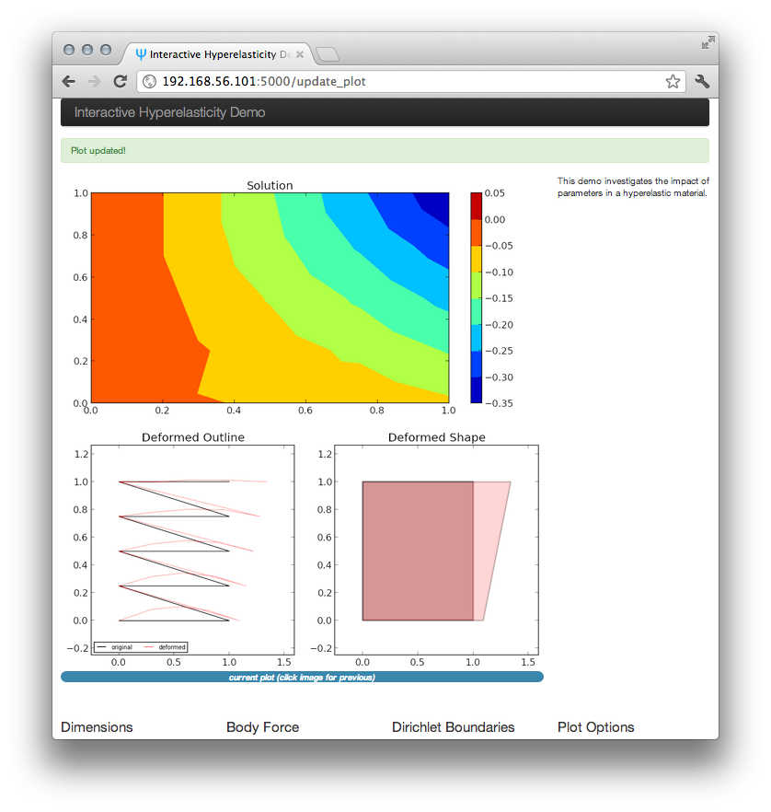Close the Interactive Hyperelasticity tab
The width and height of the screenshot is (771, 812).
(x=300, y=53)
